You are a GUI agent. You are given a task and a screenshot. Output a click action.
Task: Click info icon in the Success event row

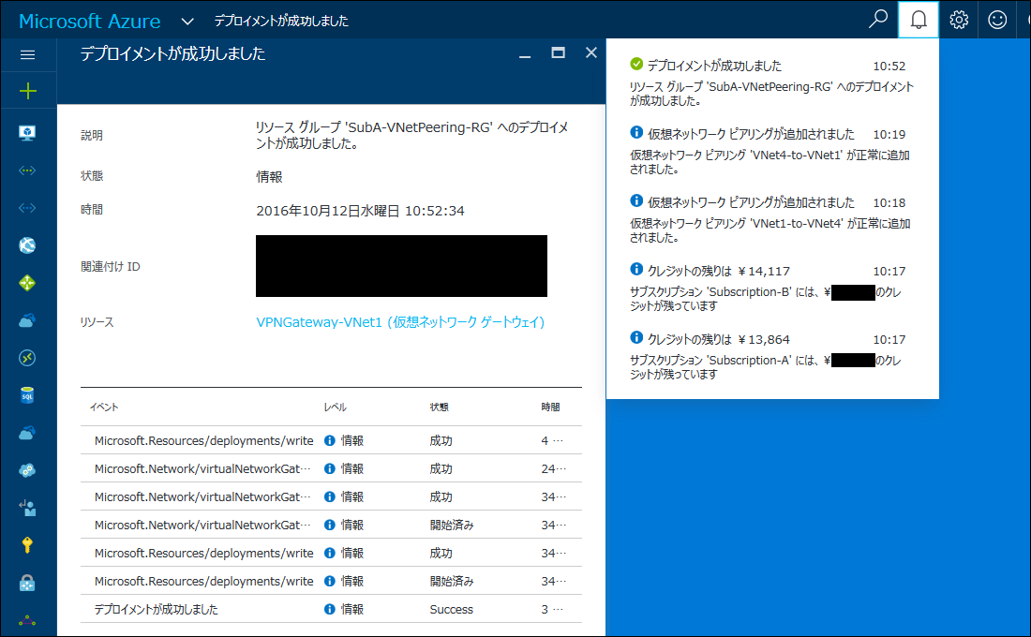coord(329,610)
